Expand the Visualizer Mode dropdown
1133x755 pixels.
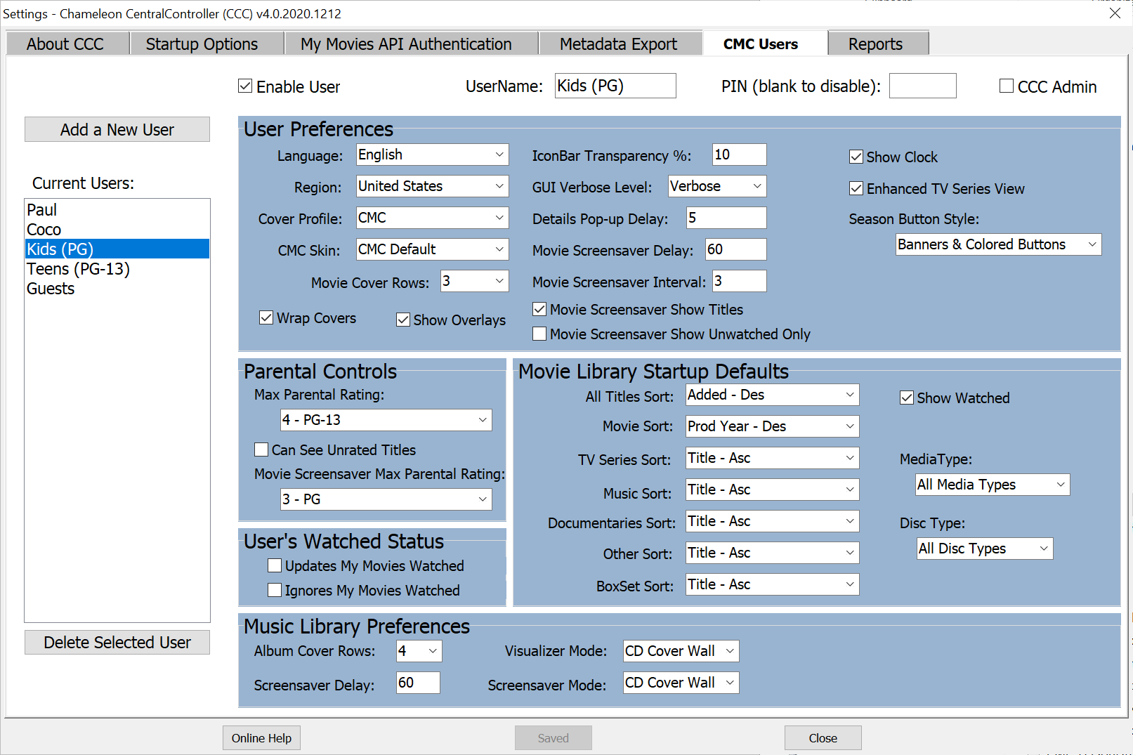[x=681, y=651]
